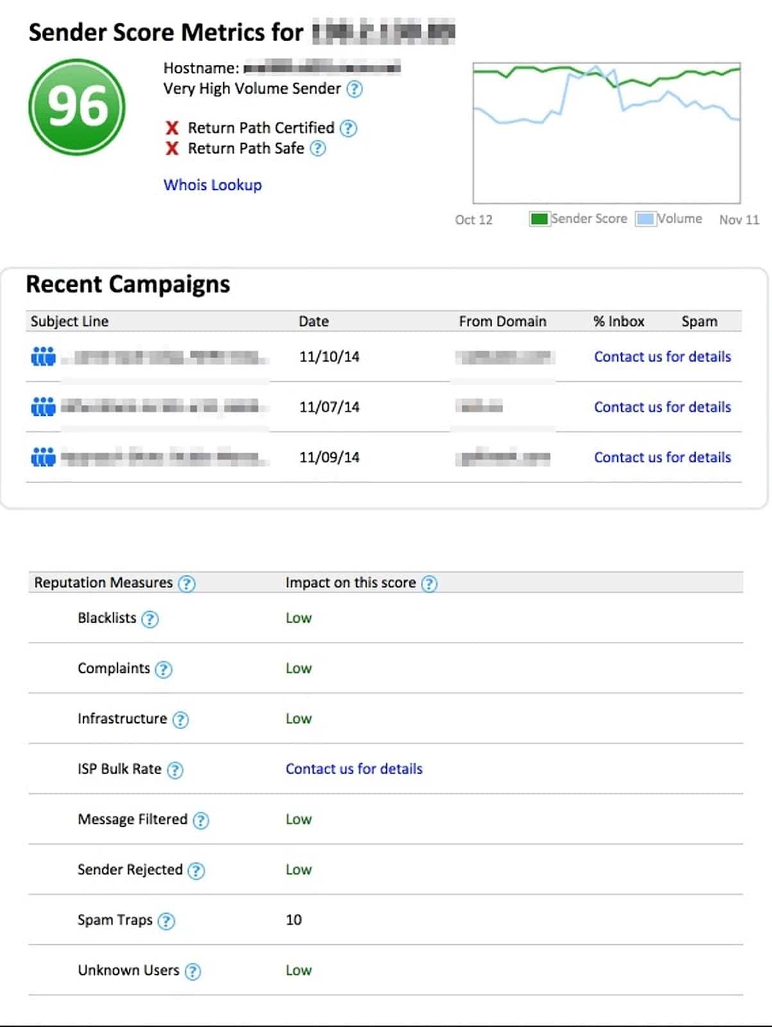Open the Message Filtered help icon
This screenshot has height=1027, width=772.
[201, 820]
